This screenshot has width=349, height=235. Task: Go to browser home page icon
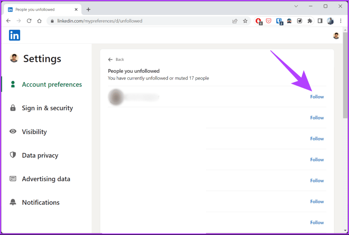tap(40, 21)
